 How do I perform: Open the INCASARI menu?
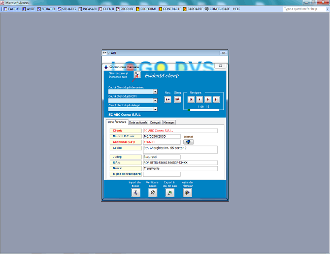[87, 9]
